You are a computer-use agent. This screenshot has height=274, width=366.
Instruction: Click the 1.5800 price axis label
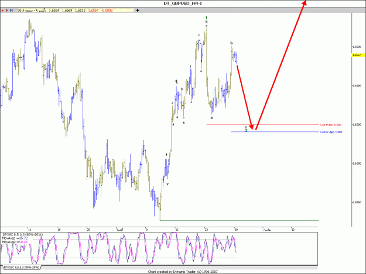(357, 202)
